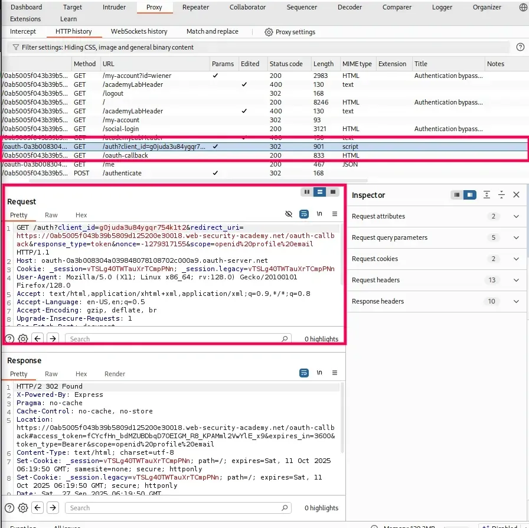
Task: Select the /oauth-callback history row
Action: pos(264,155)
